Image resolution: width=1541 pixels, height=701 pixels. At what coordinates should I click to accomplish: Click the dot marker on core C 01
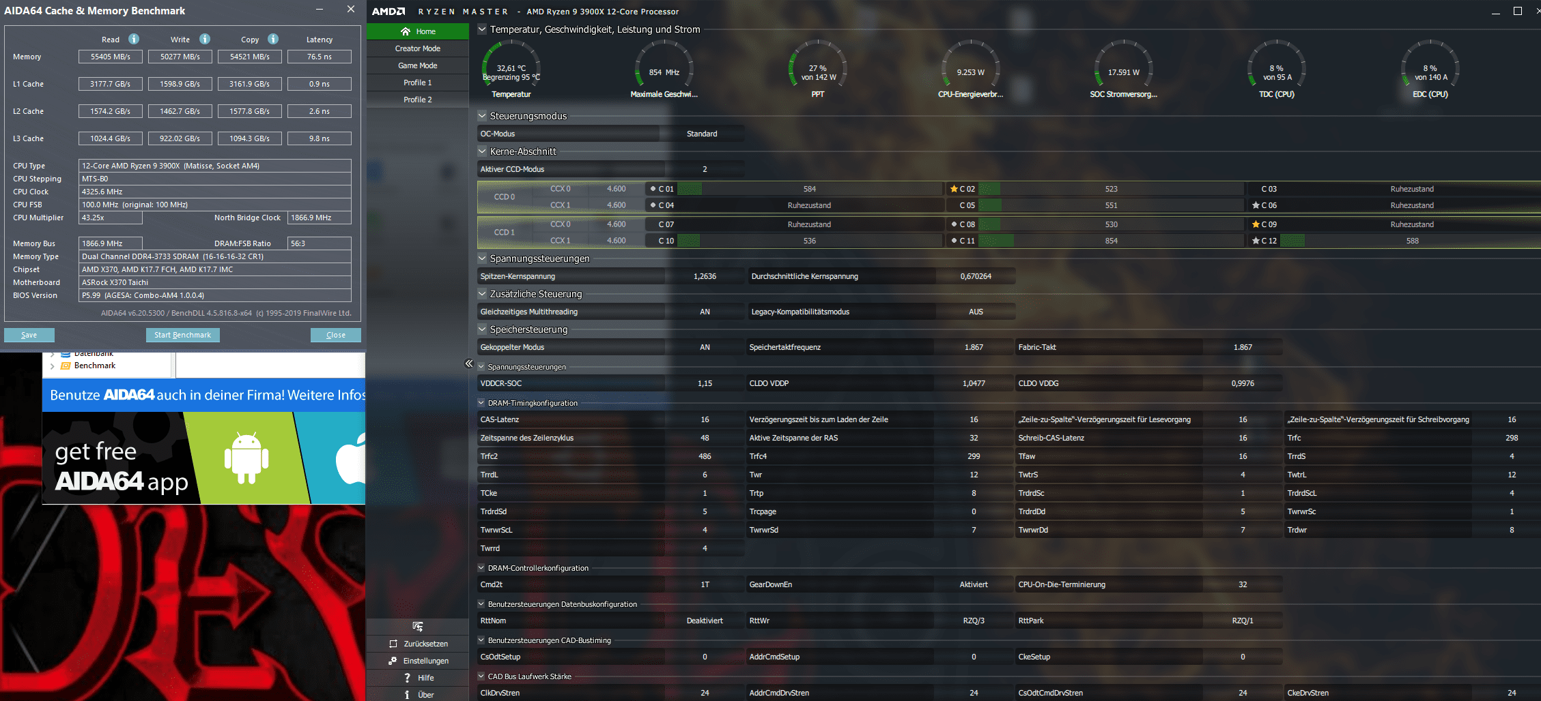(653, 189)
